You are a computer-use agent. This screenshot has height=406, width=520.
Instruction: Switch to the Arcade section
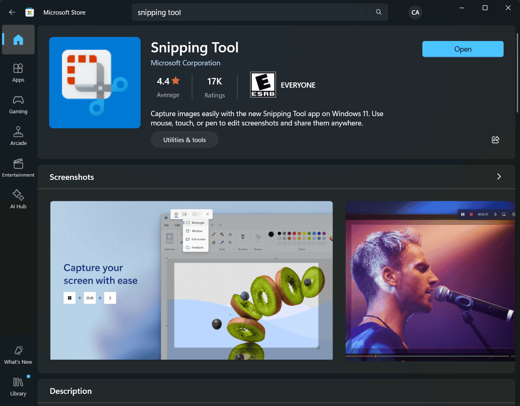[18, 136]
